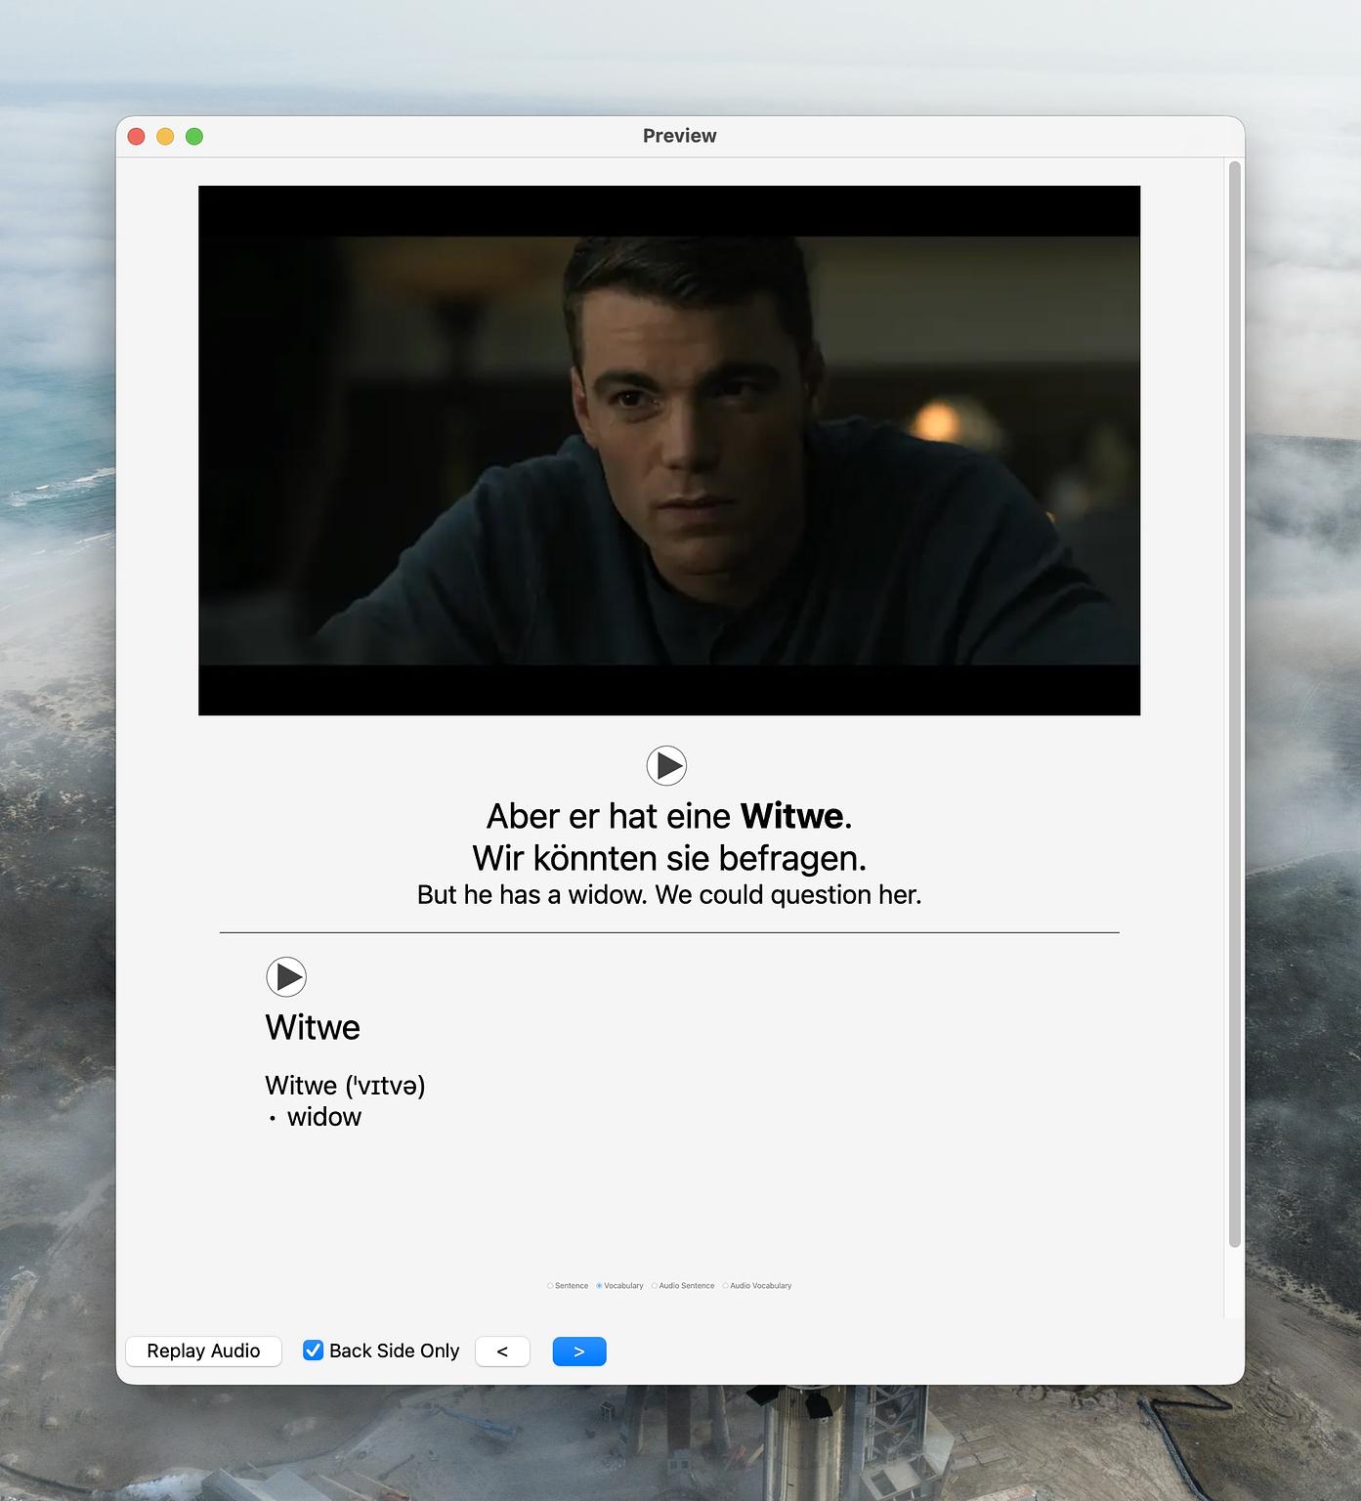This screenshot has width=1361, height=1501.
Task: Select the Vocabulary radio option
Action: click(600, 1286)
